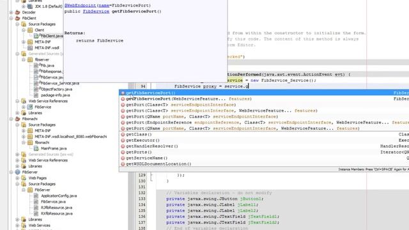This screenshot has height=230, width=409.
Task: Click the method icon beside getWSDLDocumentLocation()
Action: [123, 164]
